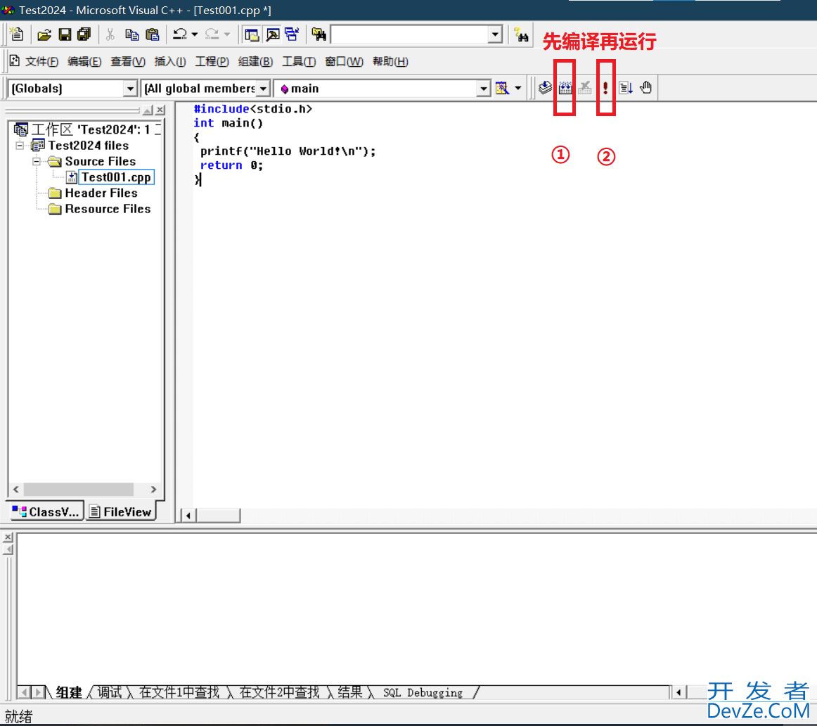Run the program with the red exclamation icon

(605, 87)
